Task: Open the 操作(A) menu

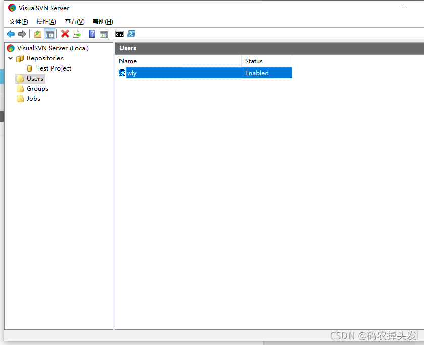Action: click(46, 22)
